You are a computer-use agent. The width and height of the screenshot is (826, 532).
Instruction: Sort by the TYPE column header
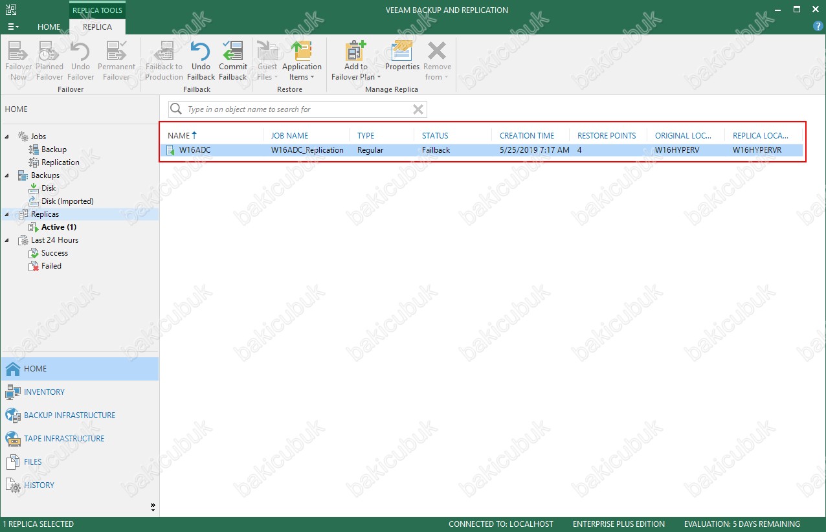(366, 136)
